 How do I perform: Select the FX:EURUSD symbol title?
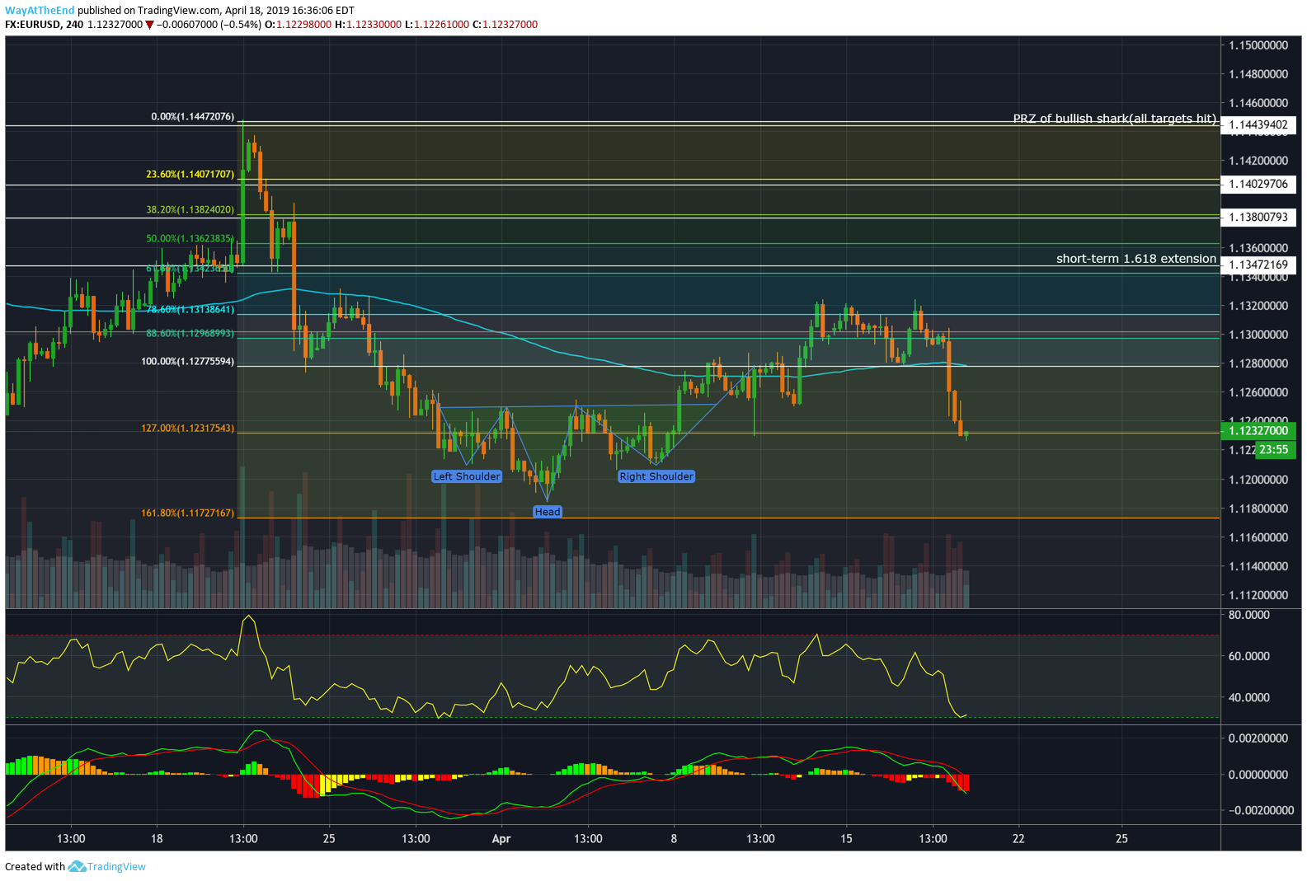tap(32, 25)
